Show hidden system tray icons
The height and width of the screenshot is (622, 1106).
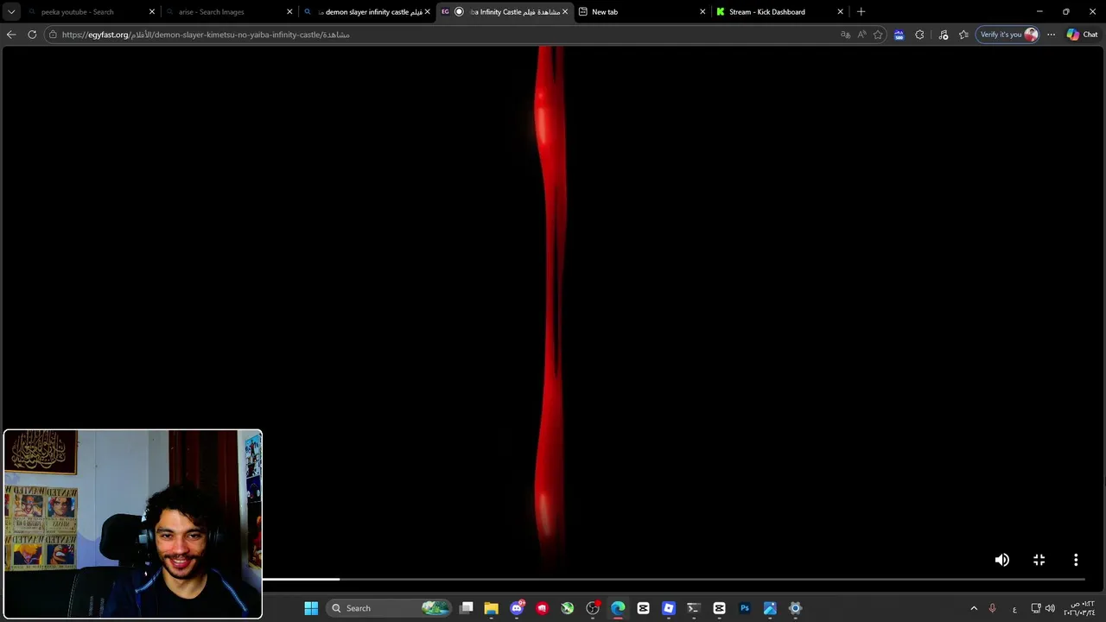click(974, 608)
